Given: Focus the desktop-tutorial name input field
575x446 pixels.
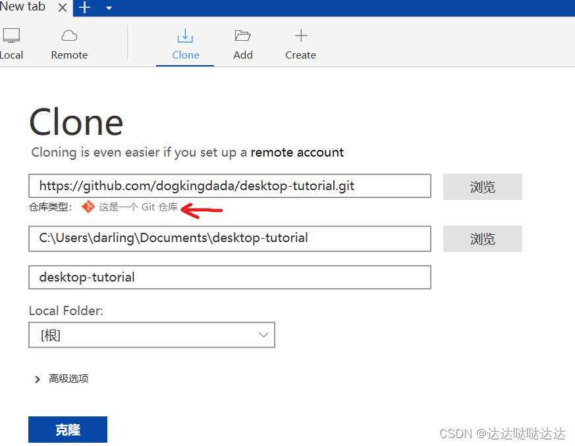Looking at the screenshot, I should click(230, 277).
